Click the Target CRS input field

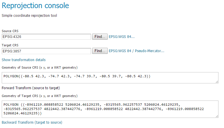[x=47, y=51]
